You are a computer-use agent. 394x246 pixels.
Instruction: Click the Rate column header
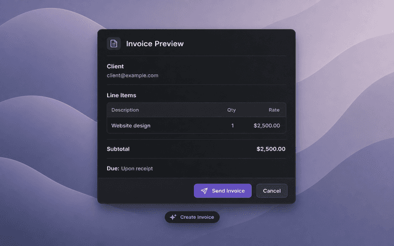[274, 110]
